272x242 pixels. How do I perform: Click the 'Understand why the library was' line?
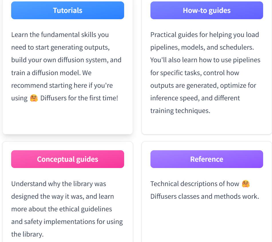coord(59,184)
